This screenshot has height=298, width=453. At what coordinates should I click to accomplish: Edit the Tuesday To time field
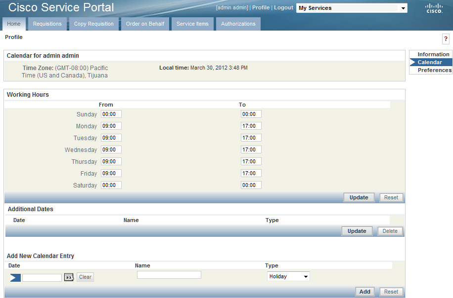(251, 138)
